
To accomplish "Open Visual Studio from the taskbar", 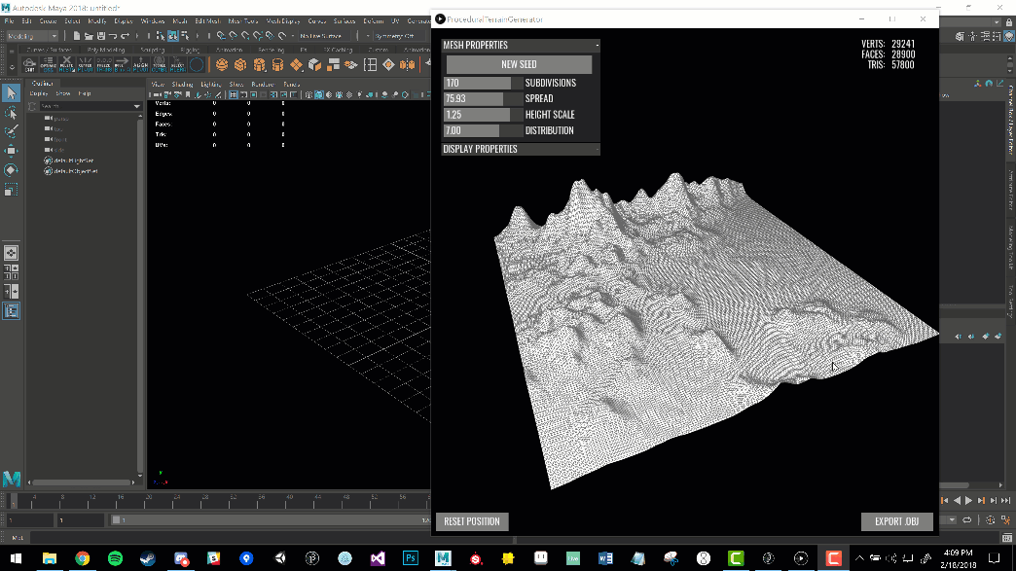I will pyautogui.click(x=378, y=558).
